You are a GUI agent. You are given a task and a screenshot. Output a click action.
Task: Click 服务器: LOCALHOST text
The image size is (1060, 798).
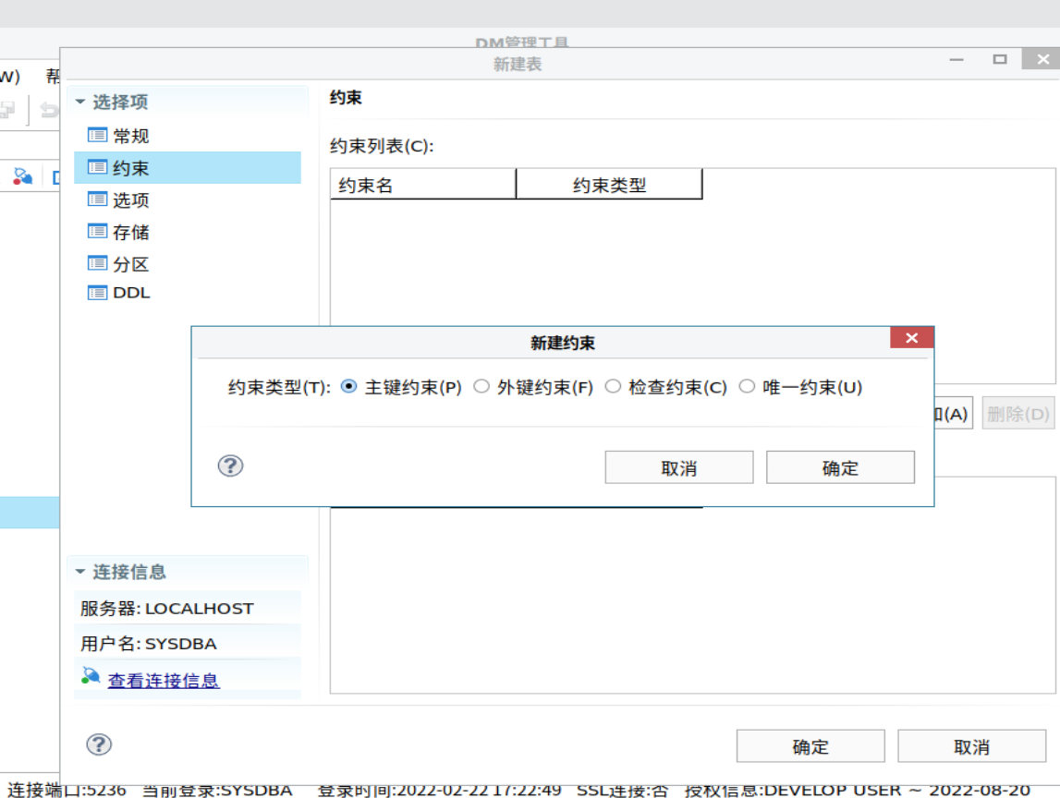pyautogui.click(x=167, y=609)
